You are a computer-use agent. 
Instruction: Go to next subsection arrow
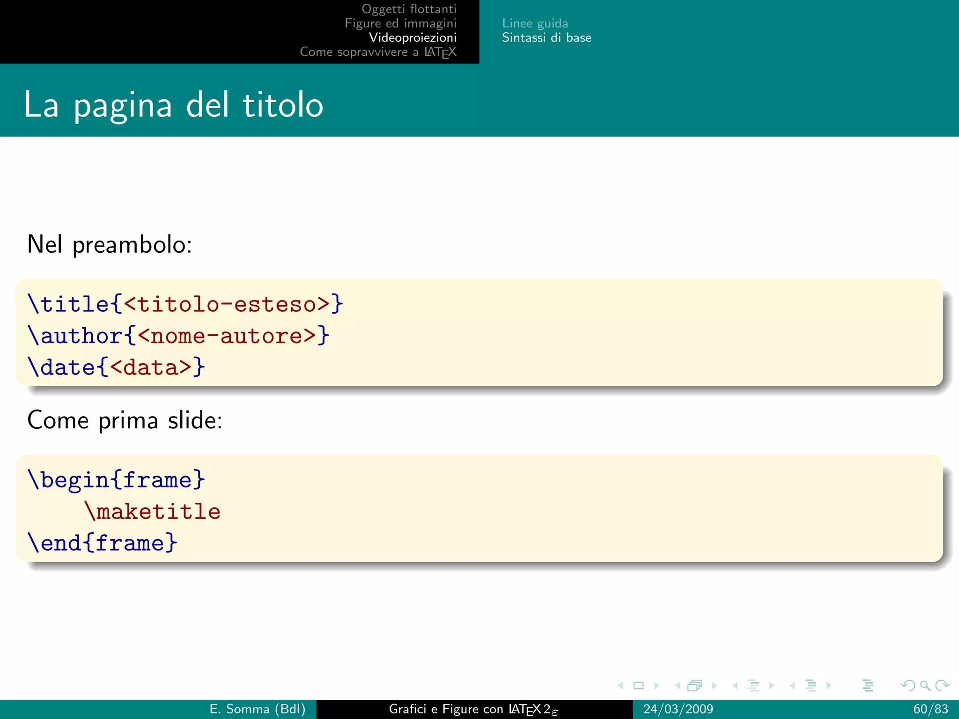pyautogui.click(x=771, y=686)
